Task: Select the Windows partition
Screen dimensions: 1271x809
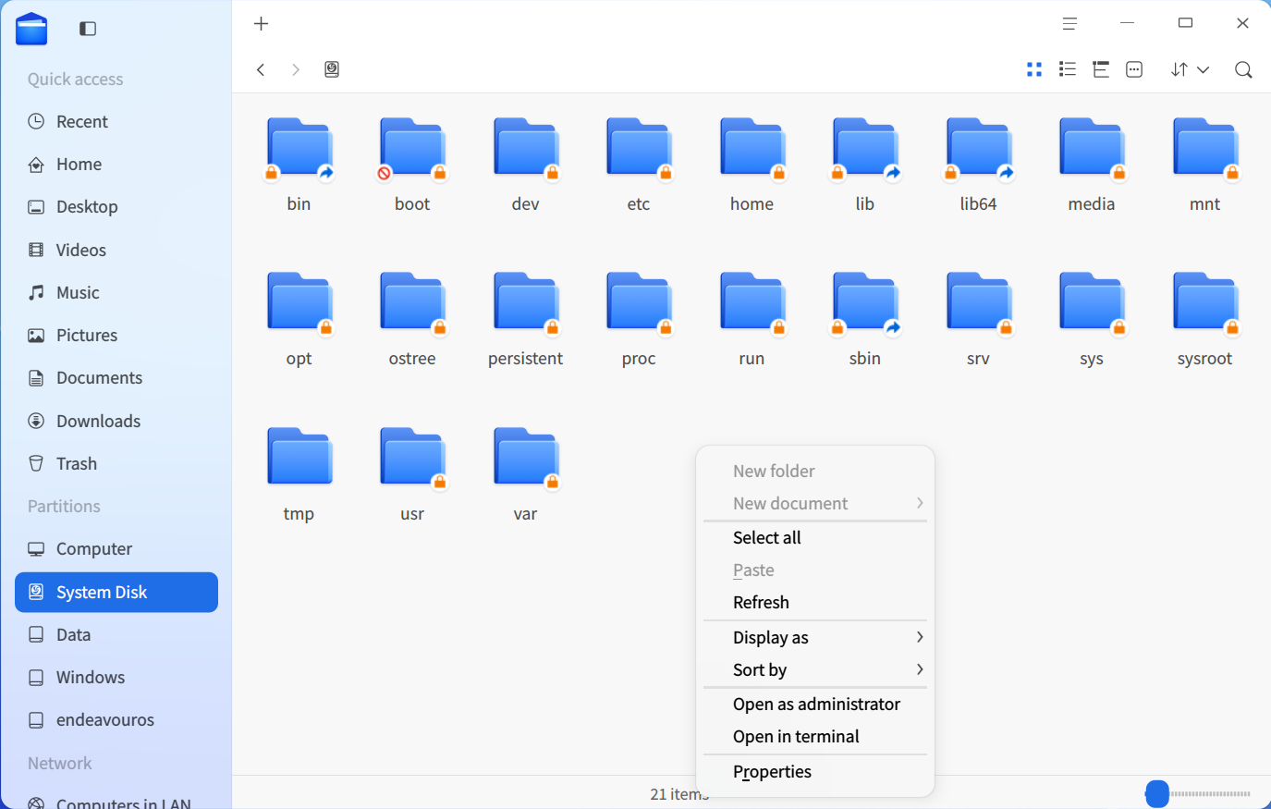Action: [116, 678]
